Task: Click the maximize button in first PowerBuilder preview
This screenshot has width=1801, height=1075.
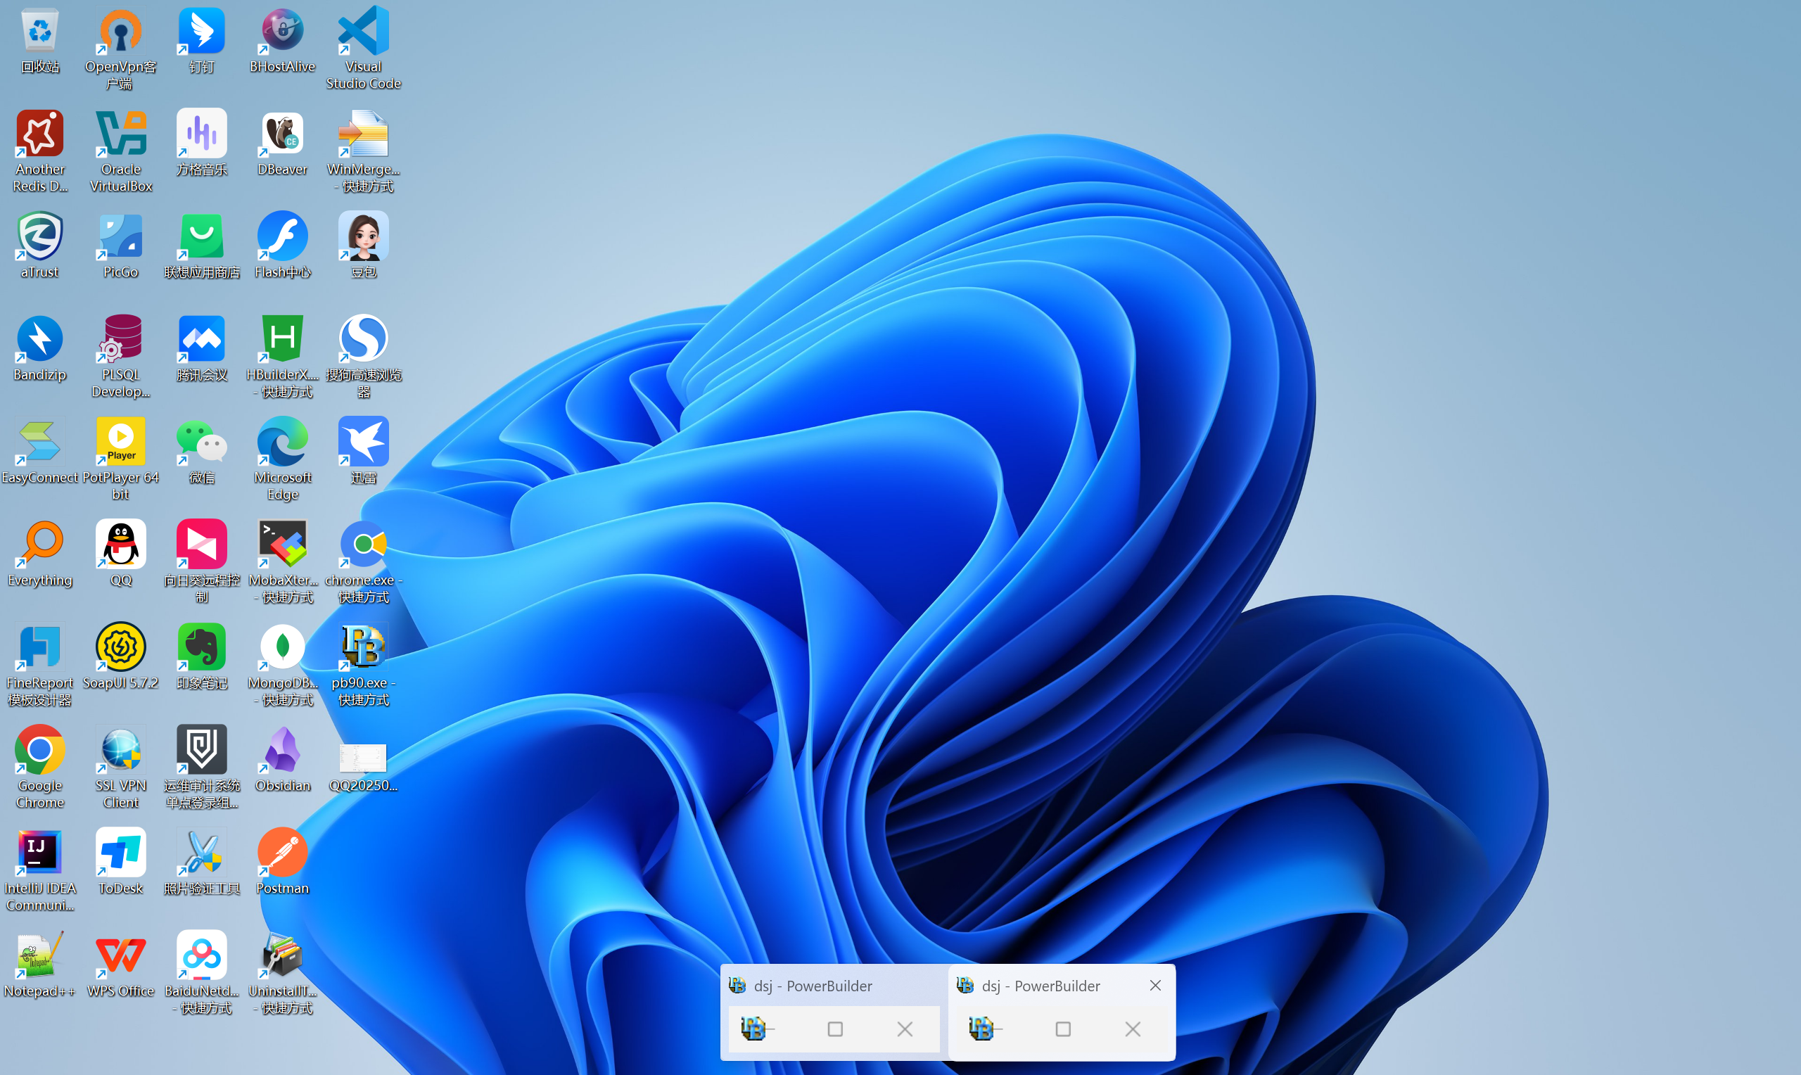Action: (x=835, y=1029)
